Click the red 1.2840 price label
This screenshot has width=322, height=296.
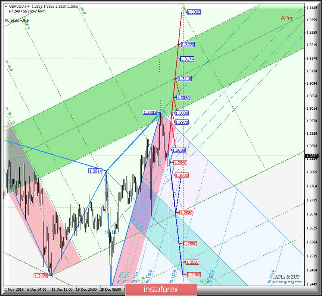click(180, 162)
